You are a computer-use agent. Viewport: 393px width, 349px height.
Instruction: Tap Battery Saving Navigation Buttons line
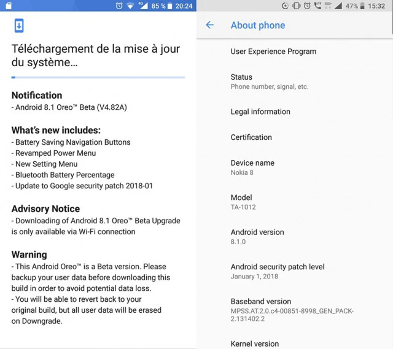(71, 142)
